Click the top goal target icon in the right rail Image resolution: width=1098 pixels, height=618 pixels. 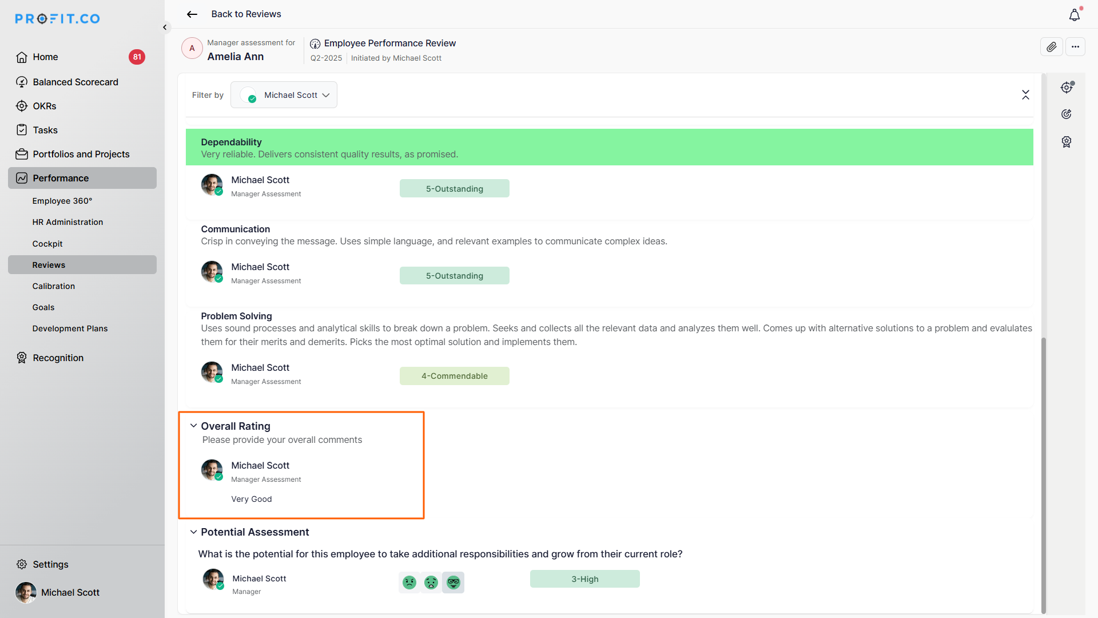pyautogui.click(x=1067, y=88)
